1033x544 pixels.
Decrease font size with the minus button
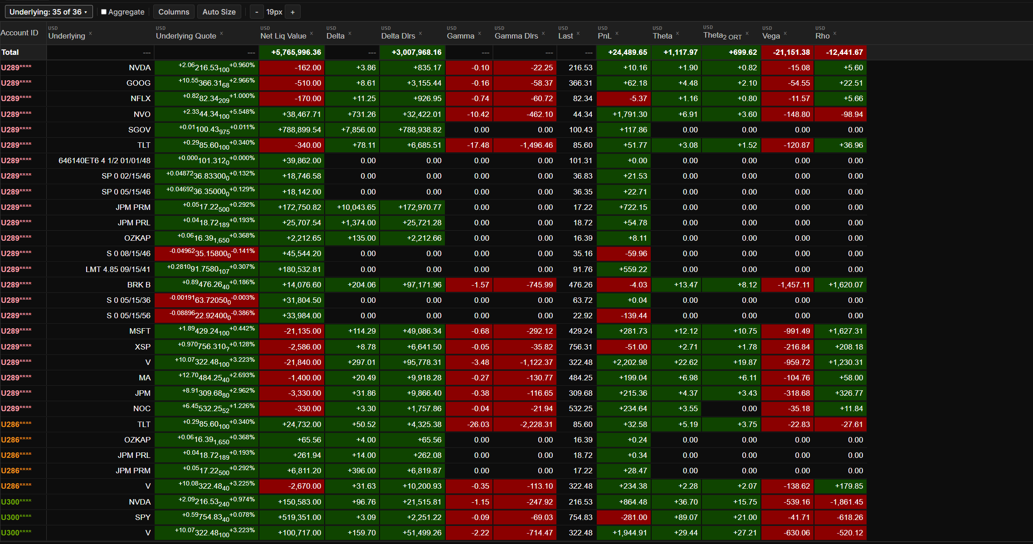257,12
